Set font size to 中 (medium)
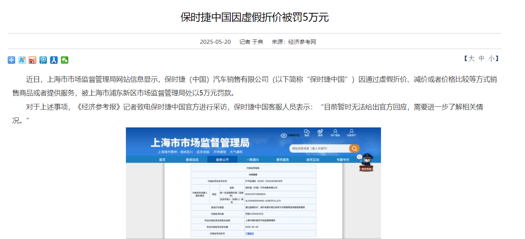 click(x=481, y=59)
